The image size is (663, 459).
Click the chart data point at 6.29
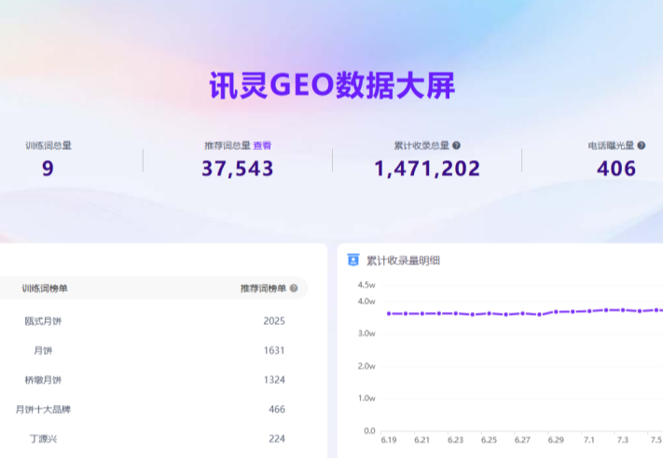[556, 312]
